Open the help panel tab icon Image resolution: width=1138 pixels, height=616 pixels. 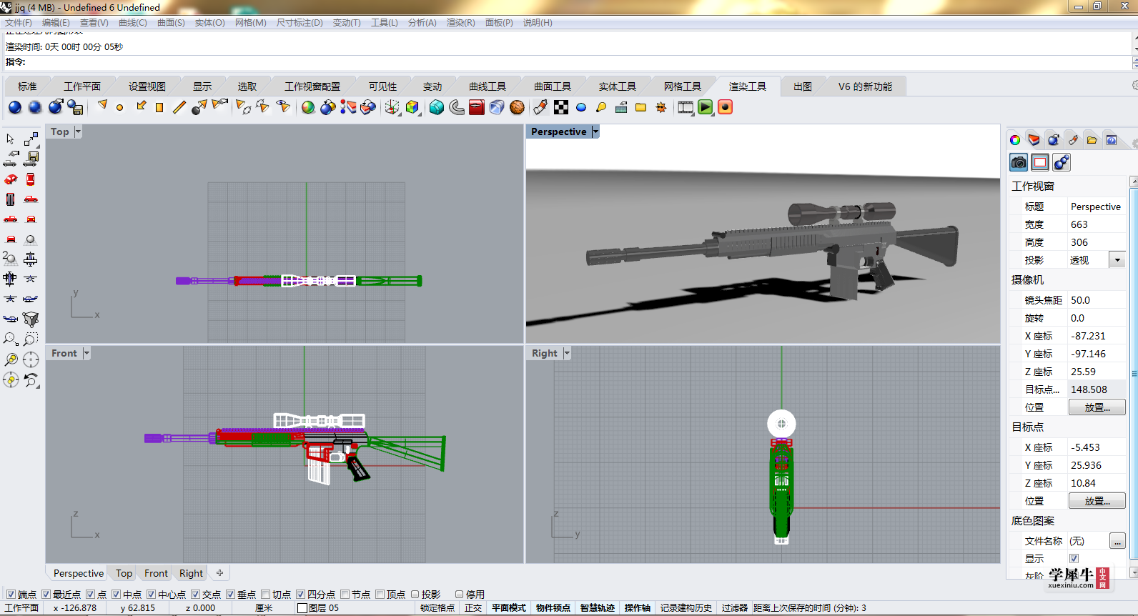pos(1111,140)
